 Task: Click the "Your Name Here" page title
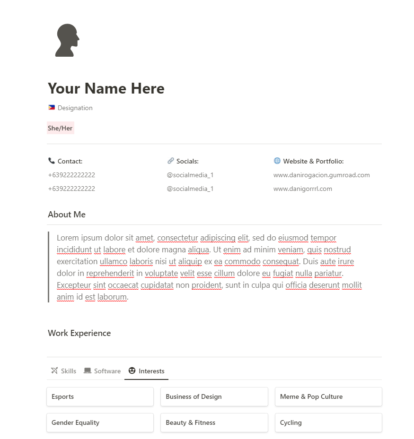pos(106,88)
